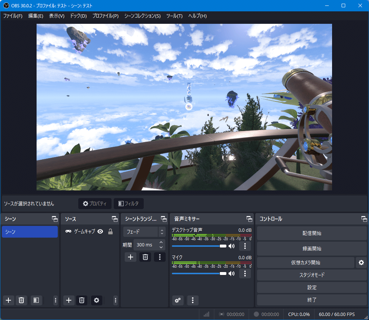Add a configurable transition with plus icon
369x320 pixels.
tap(131, 257)
